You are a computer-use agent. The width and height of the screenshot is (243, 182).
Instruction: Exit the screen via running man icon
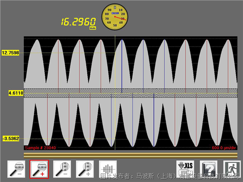231,169
